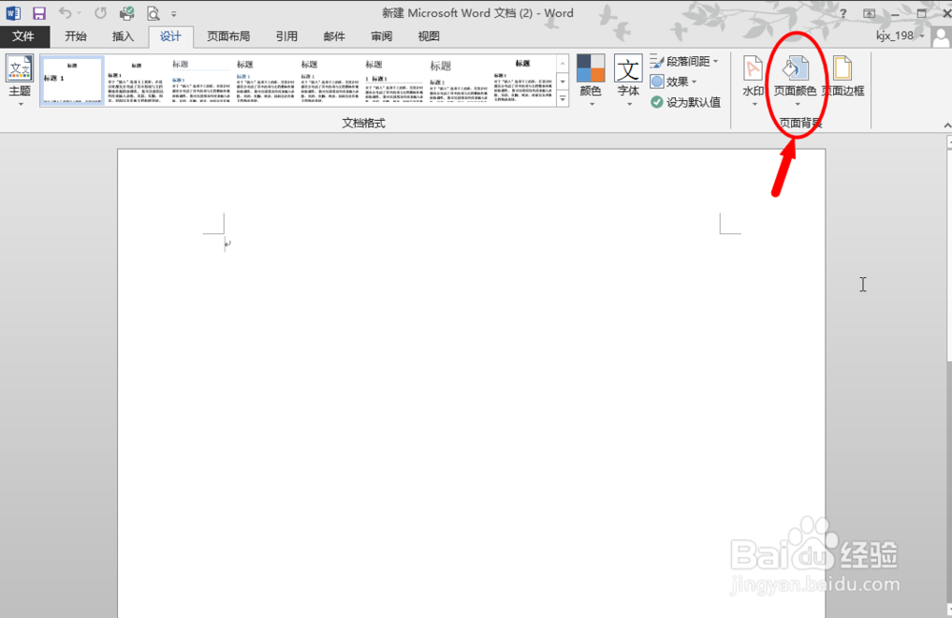This screenshot has width=952, height=618.
Task: Open the 邮件 tab
Action: (x=334, y=36)
